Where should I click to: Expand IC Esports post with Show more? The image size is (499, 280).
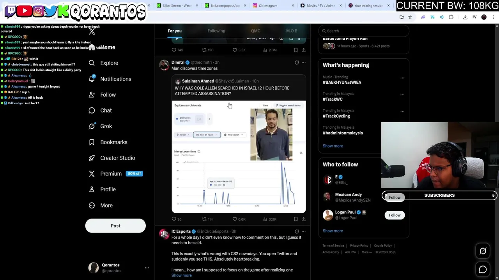point(182,275)
